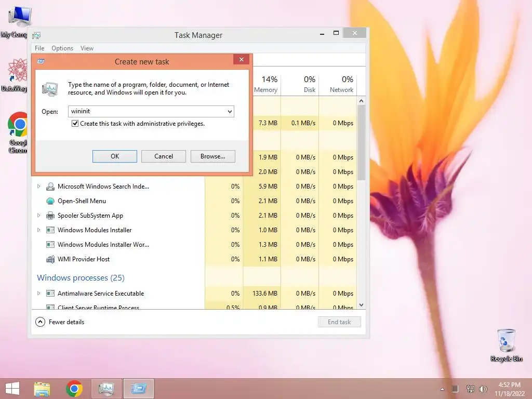The width and height of the screenshot is (532, 399).
Task: Click the 7.3 MB memory value
Action: tap(268, 123)
